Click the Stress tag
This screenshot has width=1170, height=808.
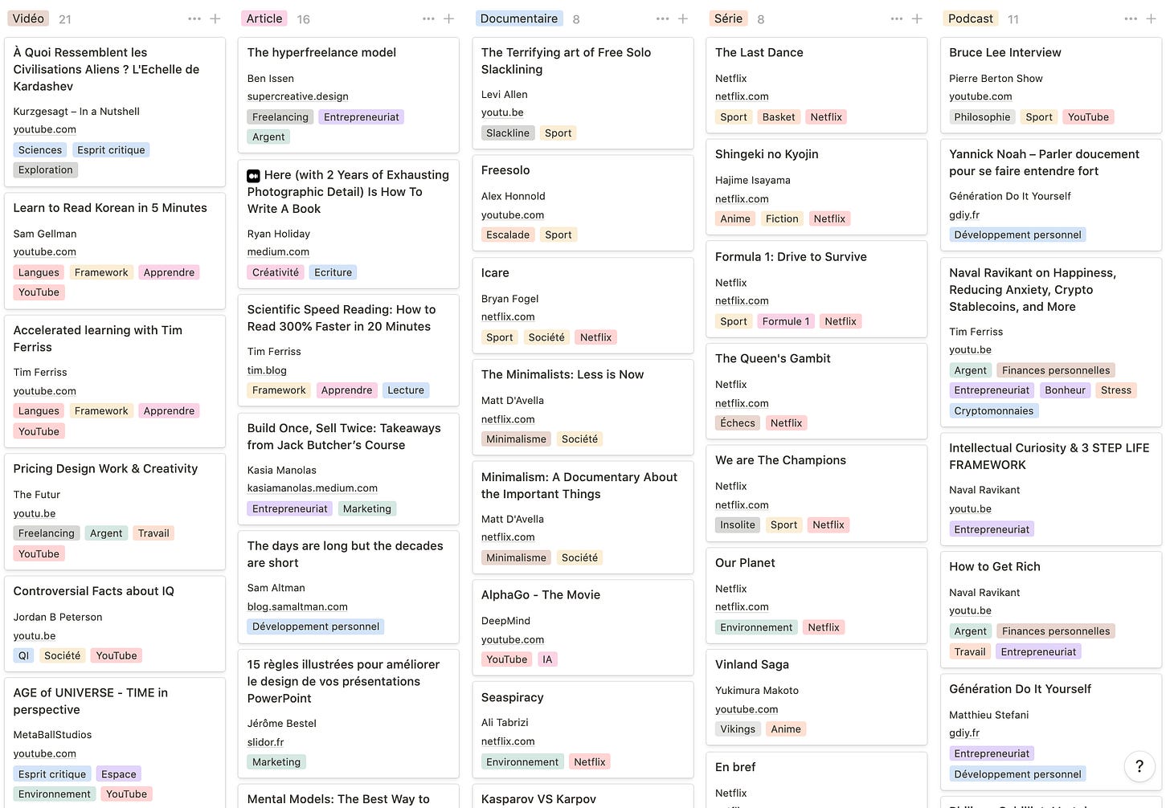pyautogui.click(x=1116, y=390)
